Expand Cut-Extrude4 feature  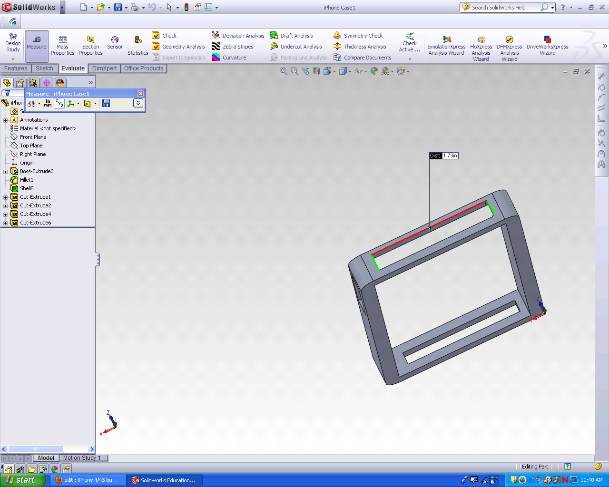coord(5,214)
